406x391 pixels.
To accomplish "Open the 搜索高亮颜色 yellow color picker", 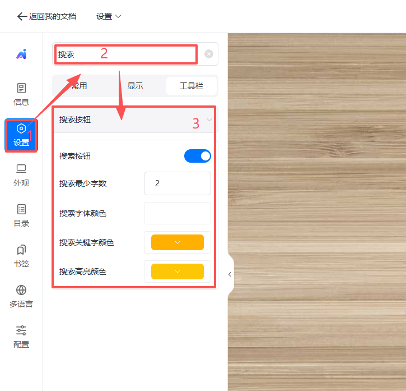I will point(178,272).
